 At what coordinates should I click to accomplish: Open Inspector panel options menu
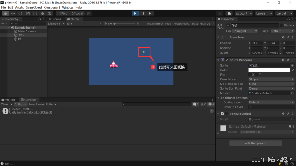292,19
